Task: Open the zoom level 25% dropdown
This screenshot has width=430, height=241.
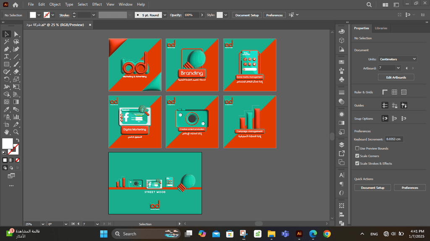Action: (x=43, y=224)
